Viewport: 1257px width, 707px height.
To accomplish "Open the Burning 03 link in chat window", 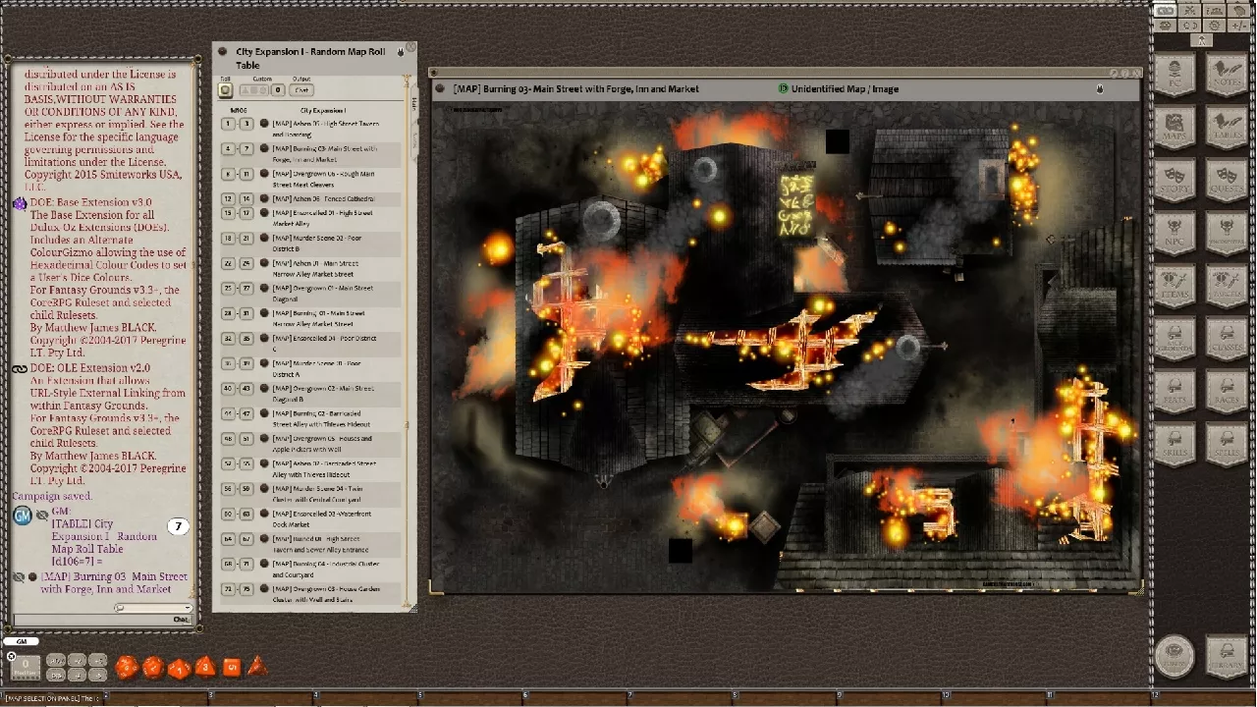I will point(32,577).
